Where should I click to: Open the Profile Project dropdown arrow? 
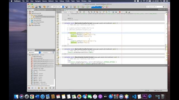[89, 7]
